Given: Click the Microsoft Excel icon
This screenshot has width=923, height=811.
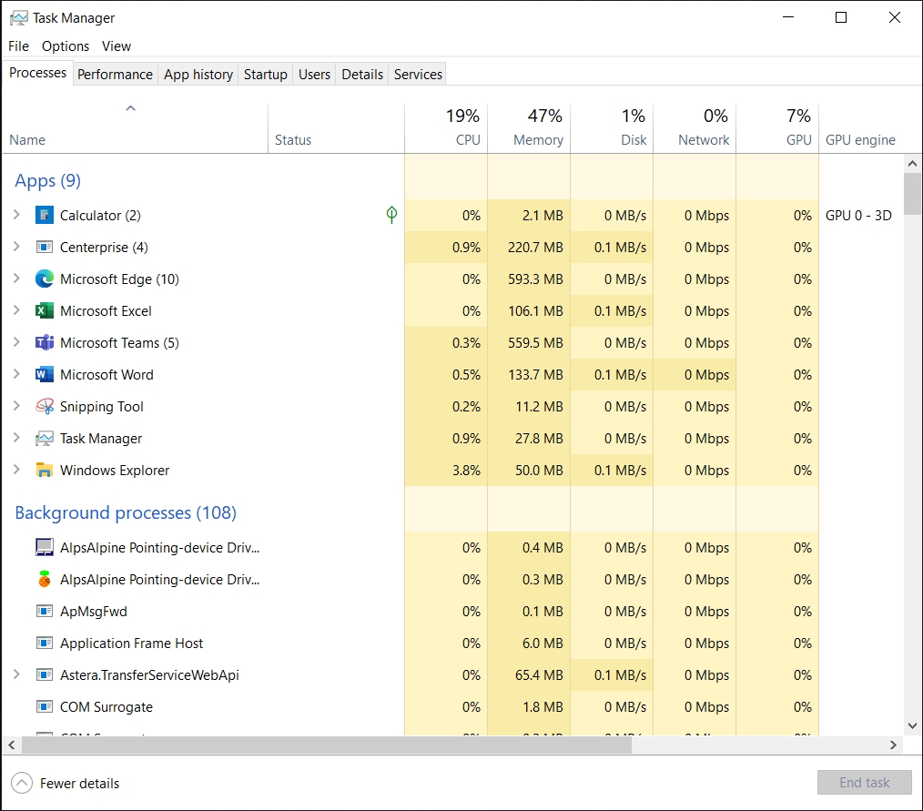Looking at the screenshot, I should point(45,311).
